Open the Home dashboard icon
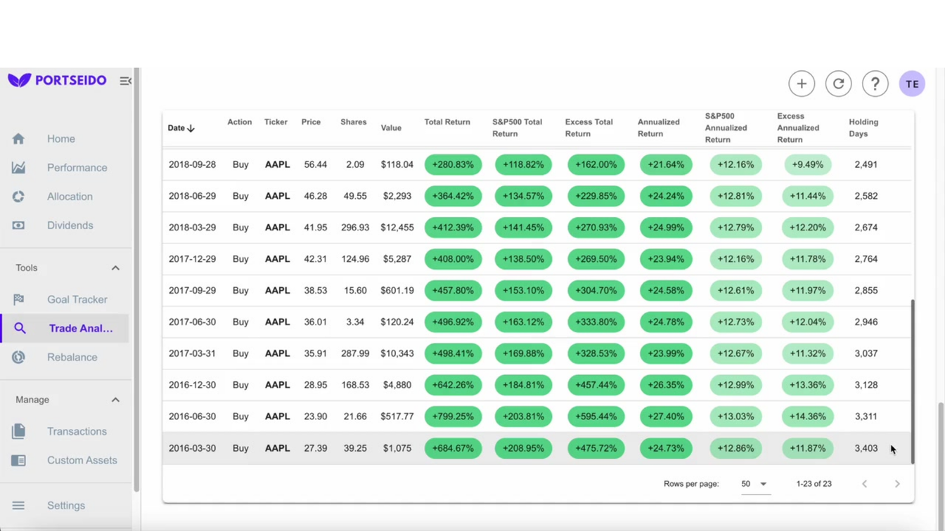Image resolution: width=945 pixels, height=531 pixels. (18, 138)
